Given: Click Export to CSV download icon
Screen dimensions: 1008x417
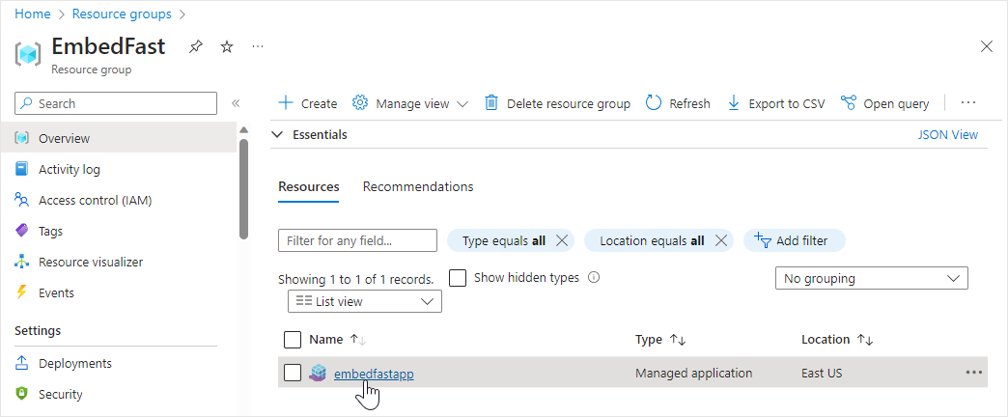Looking at the screenshot, I should pos(733,103).
